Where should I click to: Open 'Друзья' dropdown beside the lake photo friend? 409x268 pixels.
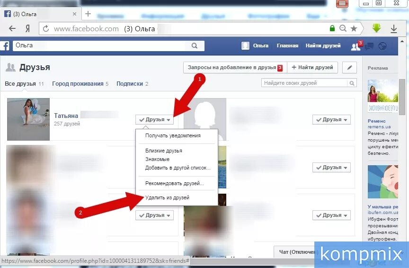point(331,168)
